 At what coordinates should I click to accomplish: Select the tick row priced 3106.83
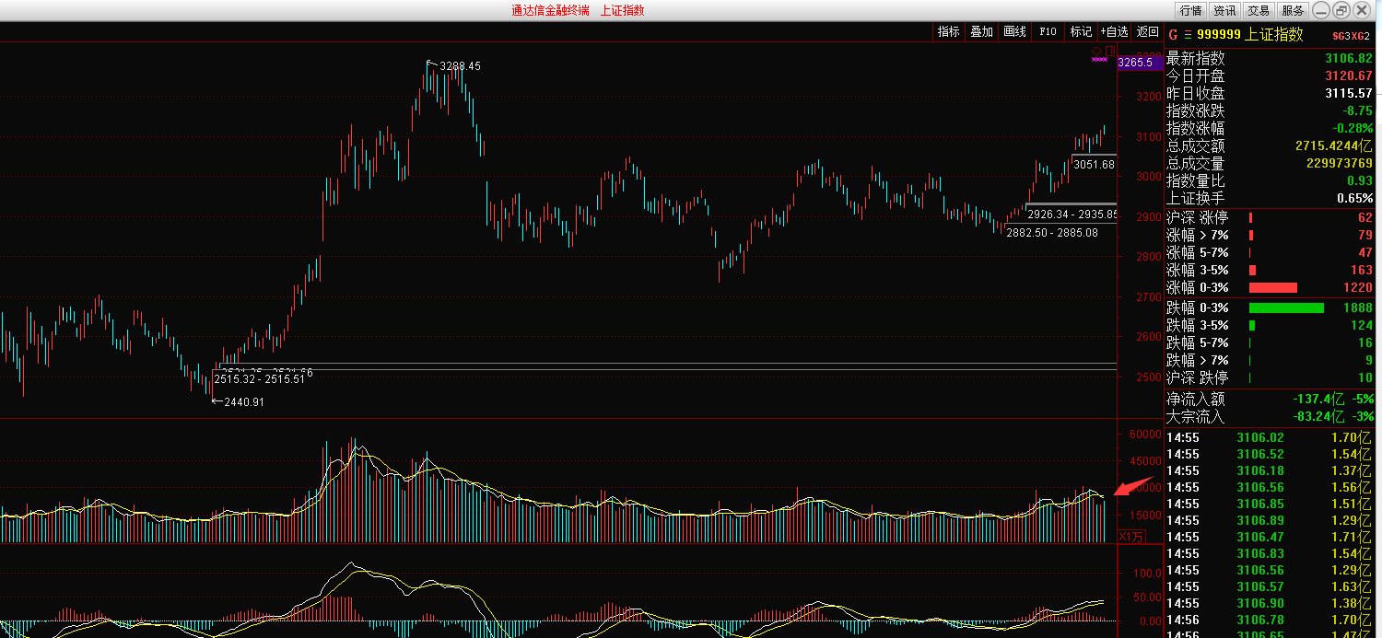1271,553
